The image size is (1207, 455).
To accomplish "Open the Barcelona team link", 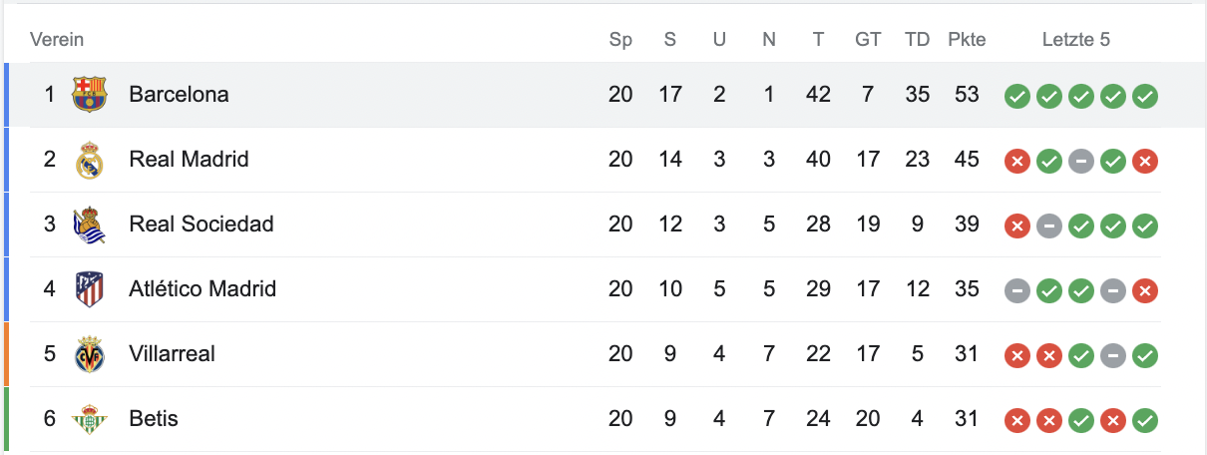I will click(179, 95).
